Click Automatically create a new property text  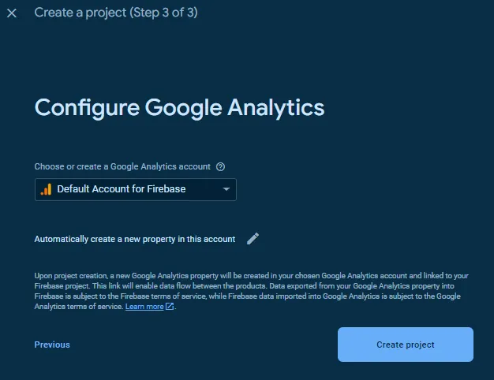click(x=135, y=239)
